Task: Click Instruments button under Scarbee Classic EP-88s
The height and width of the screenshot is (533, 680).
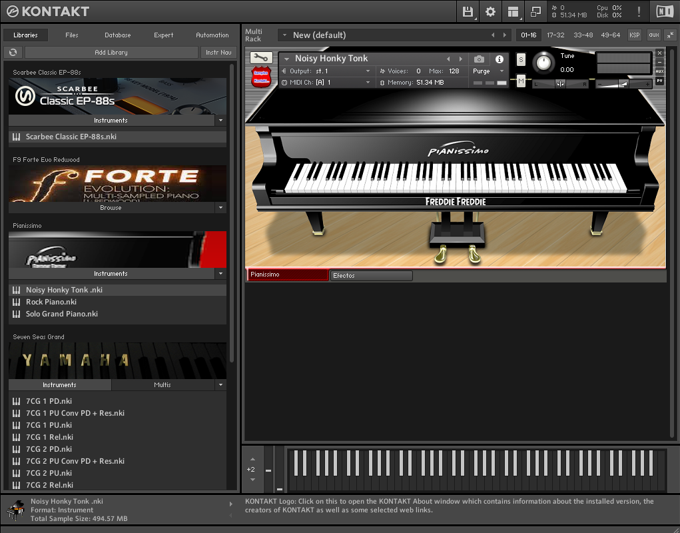Action: click(x=111, y=121)
